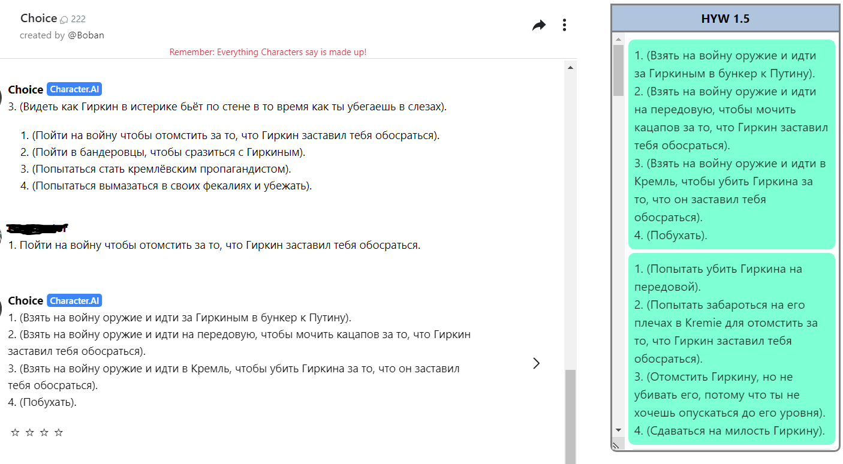Click the up arrow of the chat scrollbar
This screenshot has width=843, height=464.
pyautogui.click(x=571, y=67)
